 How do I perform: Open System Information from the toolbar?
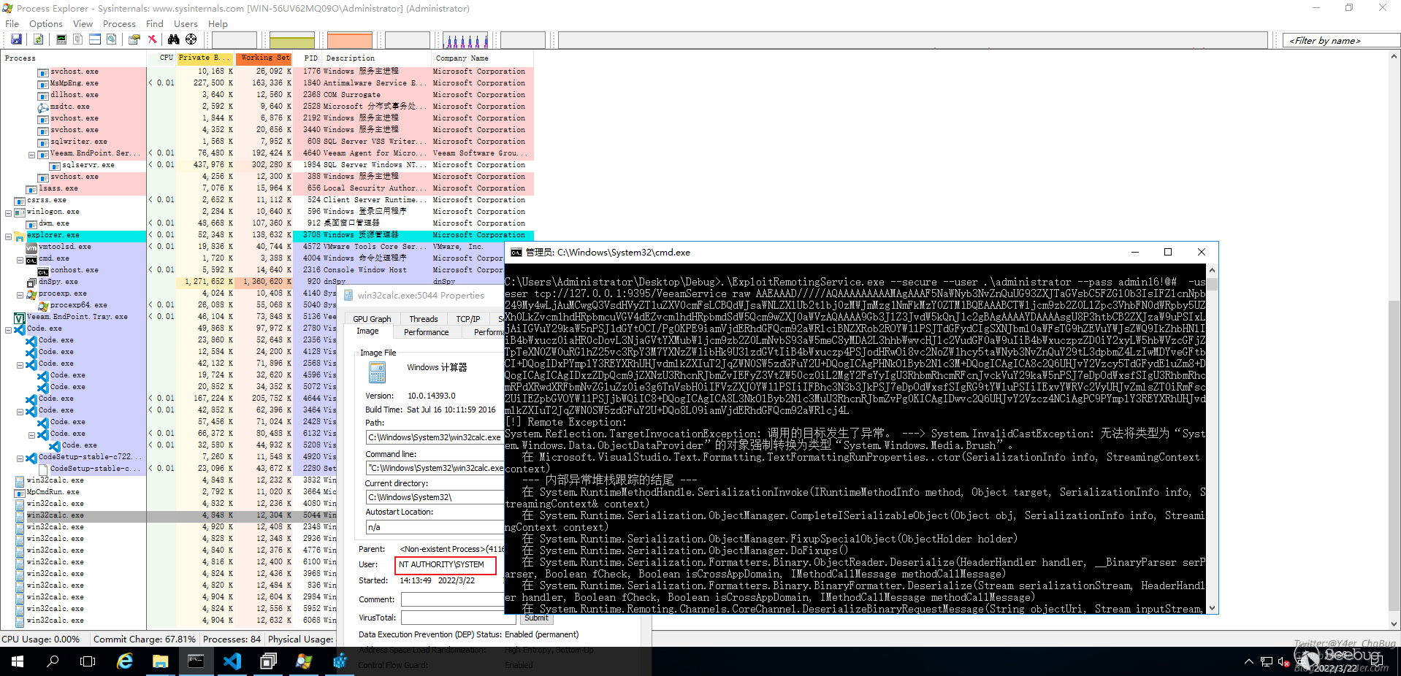click(x=61, y=39)
